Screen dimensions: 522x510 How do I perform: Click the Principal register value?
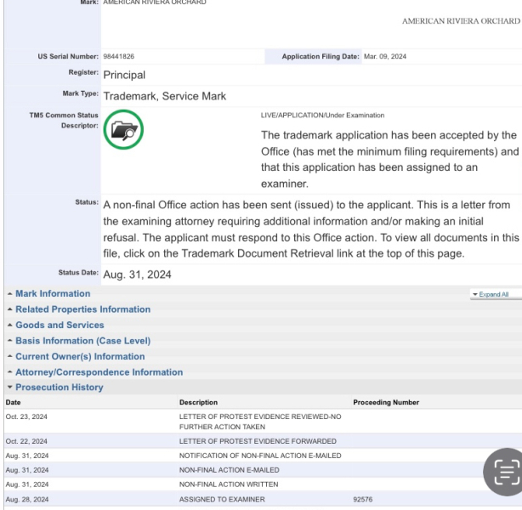[124, 75]
